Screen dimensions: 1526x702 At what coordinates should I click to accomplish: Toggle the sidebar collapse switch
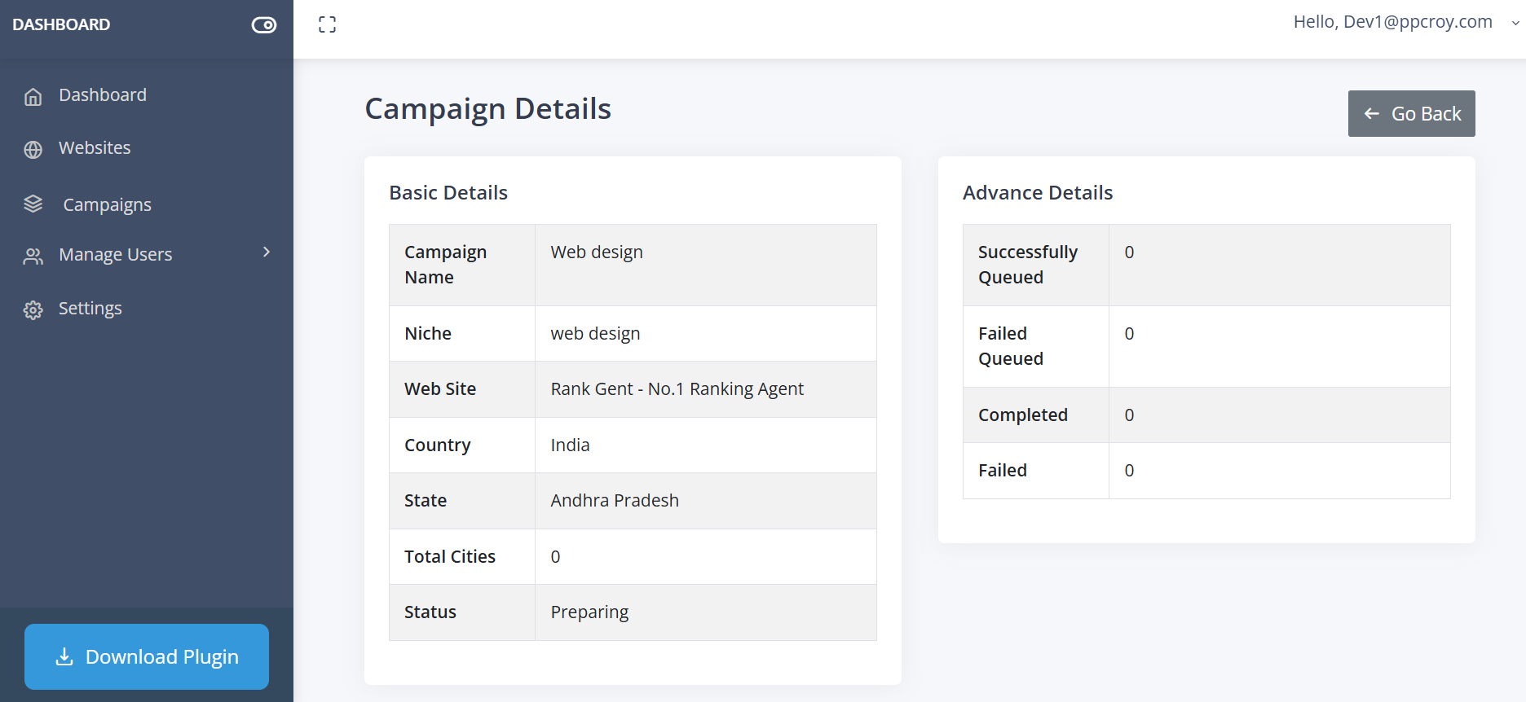point(263,25)
